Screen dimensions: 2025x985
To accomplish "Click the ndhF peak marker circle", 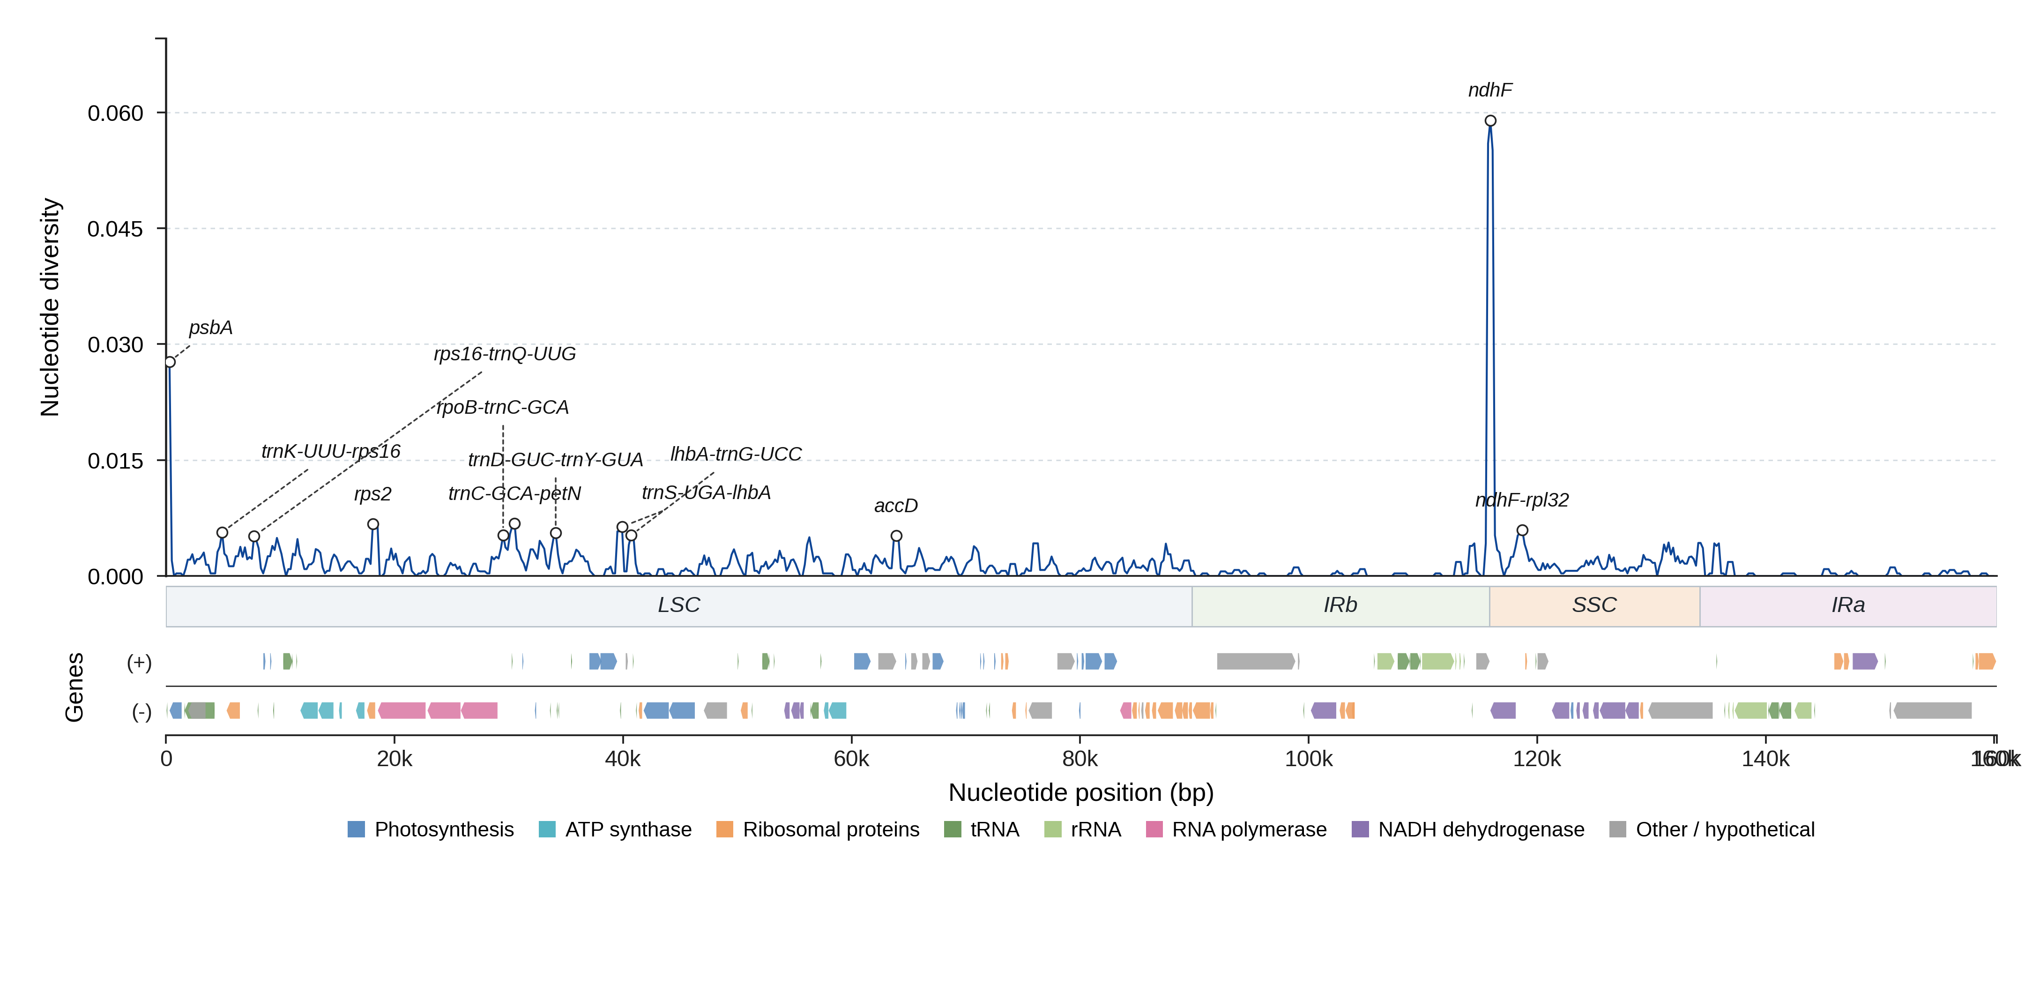I will pos(1490,121).
